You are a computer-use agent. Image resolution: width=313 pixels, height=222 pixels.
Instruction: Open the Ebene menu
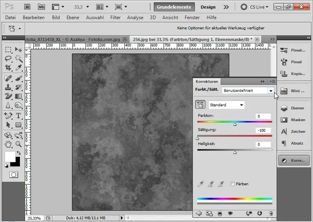[x=73, y=18]
